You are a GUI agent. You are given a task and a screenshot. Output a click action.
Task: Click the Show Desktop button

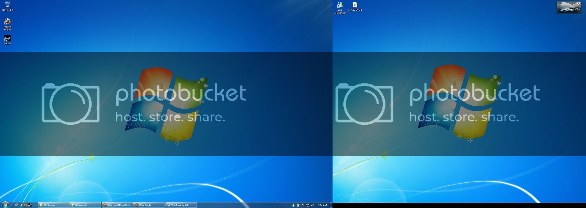coord(331,205)
